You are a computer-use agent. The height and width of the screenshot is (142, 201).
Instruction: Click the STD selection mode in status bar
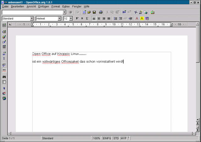pos(116,138)
